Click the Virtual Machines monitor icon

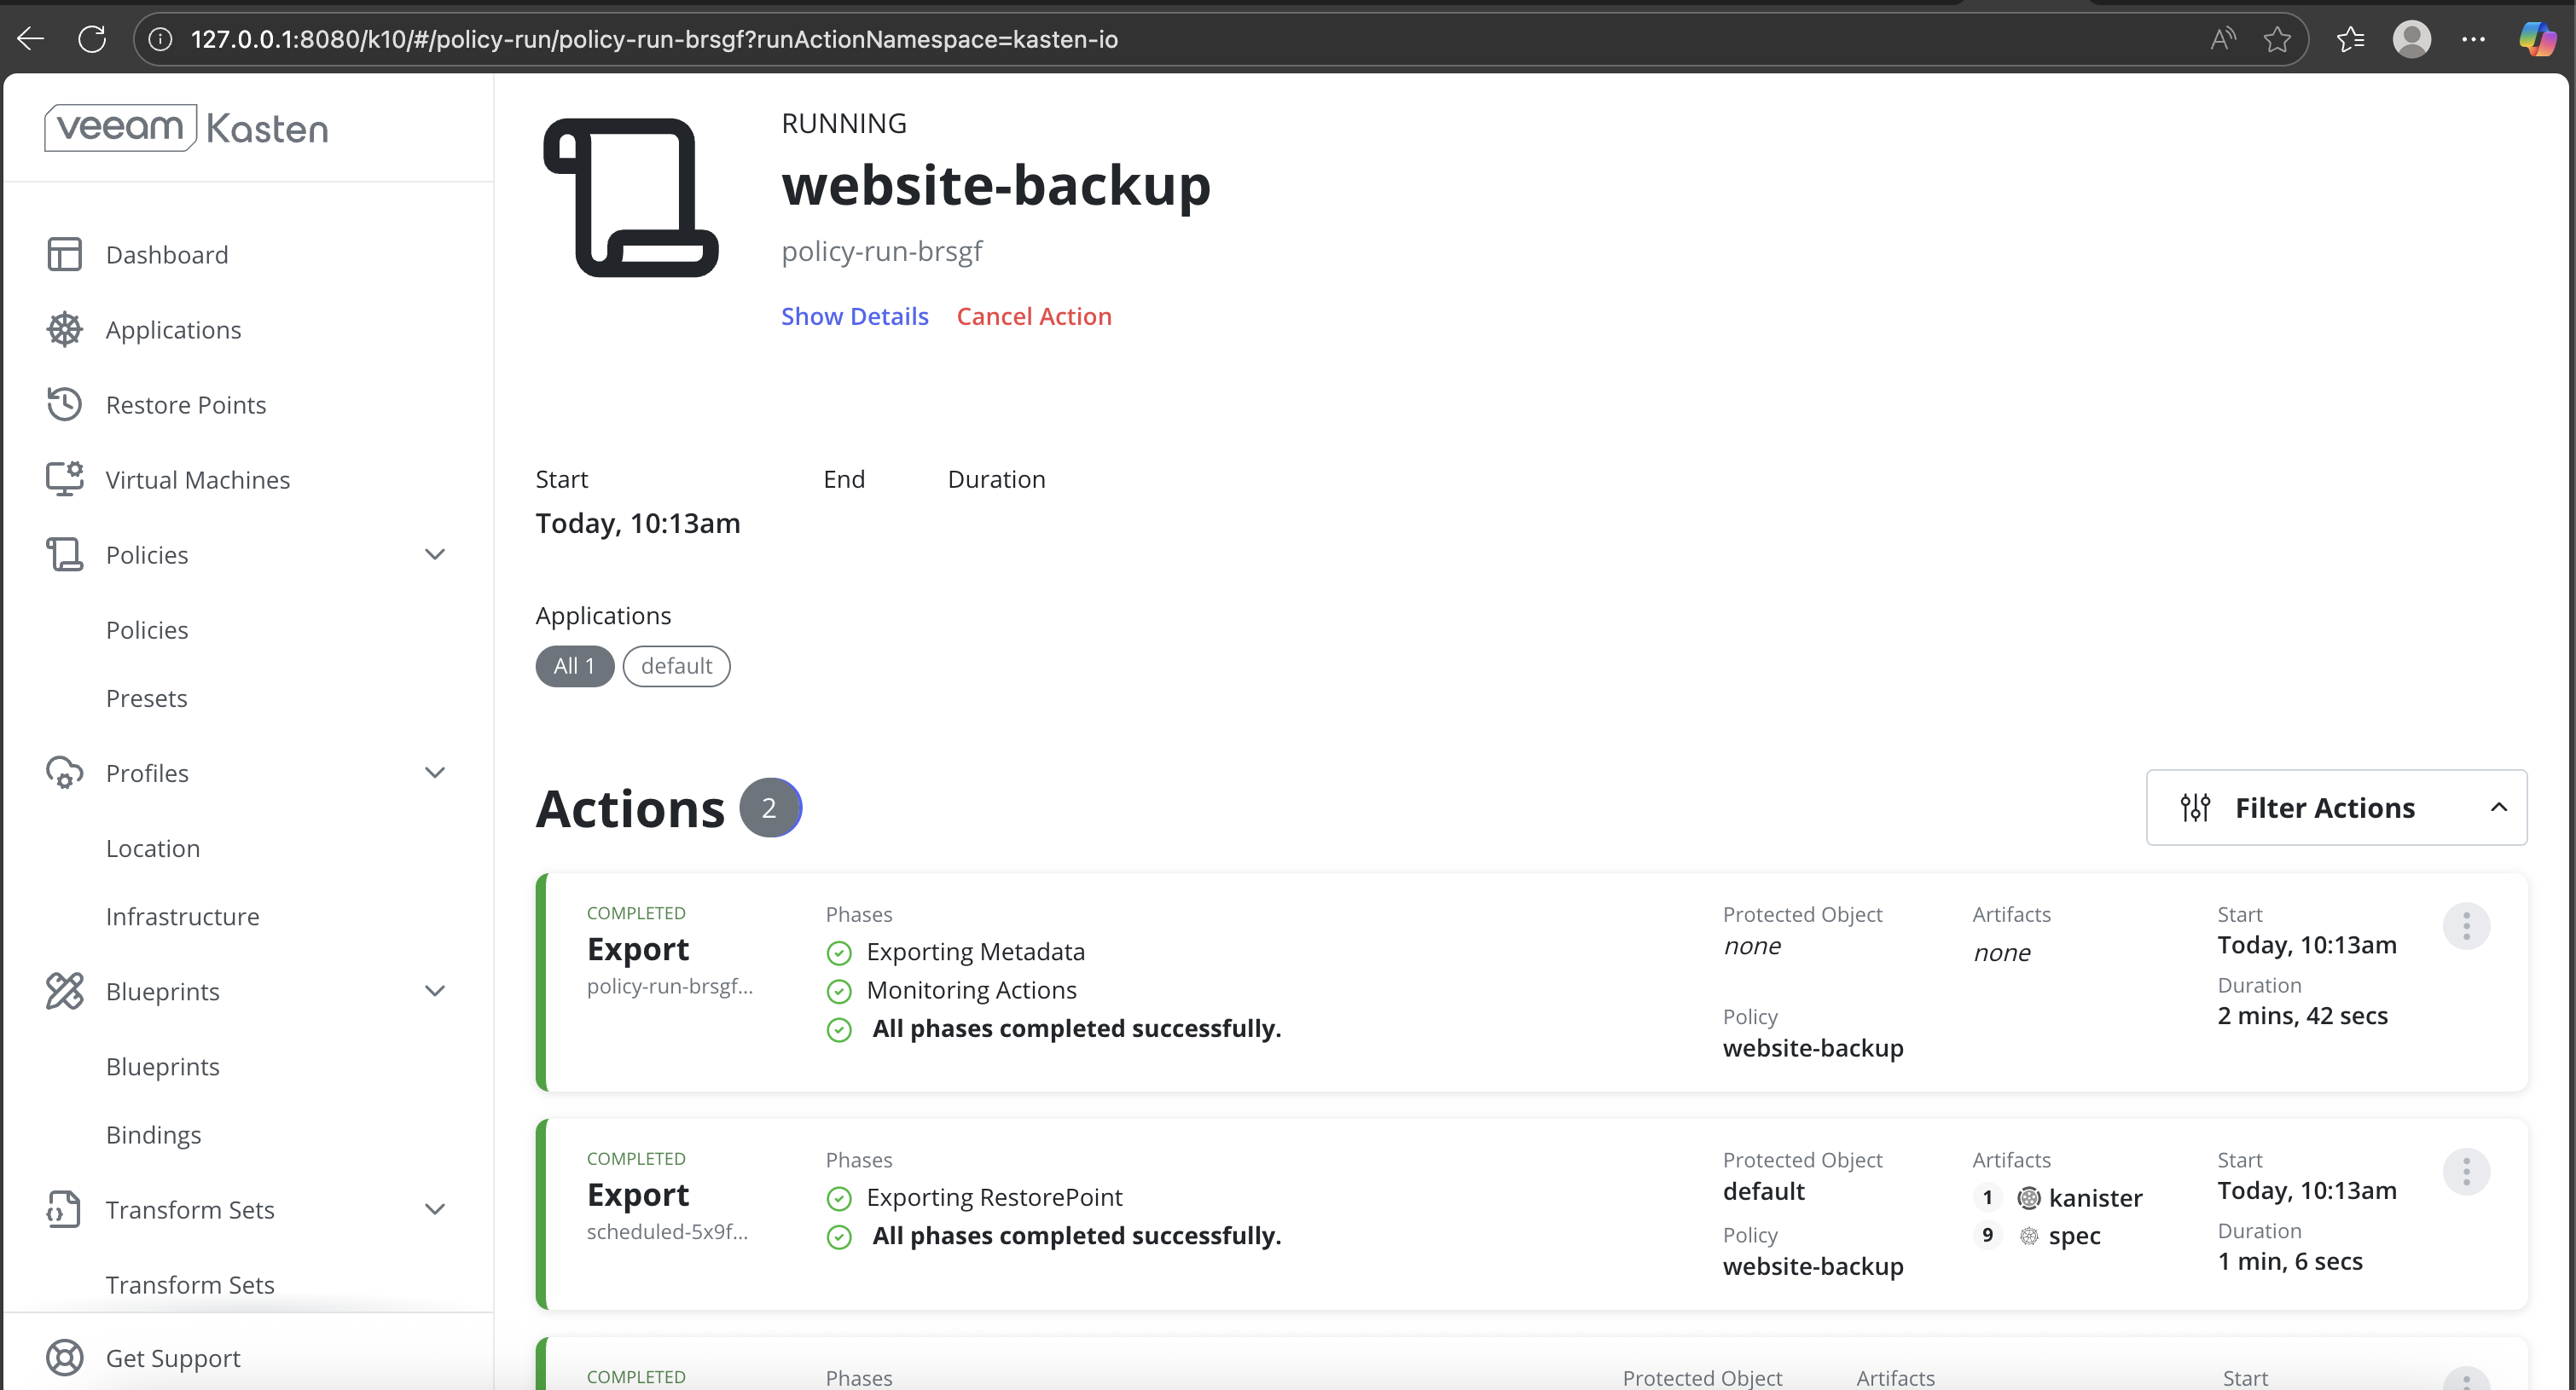click(64, 479)
